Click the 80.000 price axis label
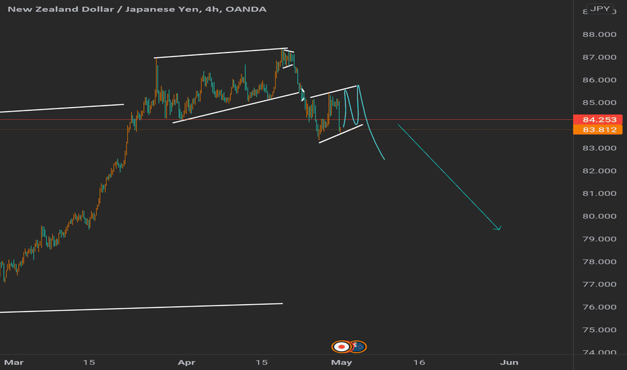627x370 pixels. click(599, 216)
